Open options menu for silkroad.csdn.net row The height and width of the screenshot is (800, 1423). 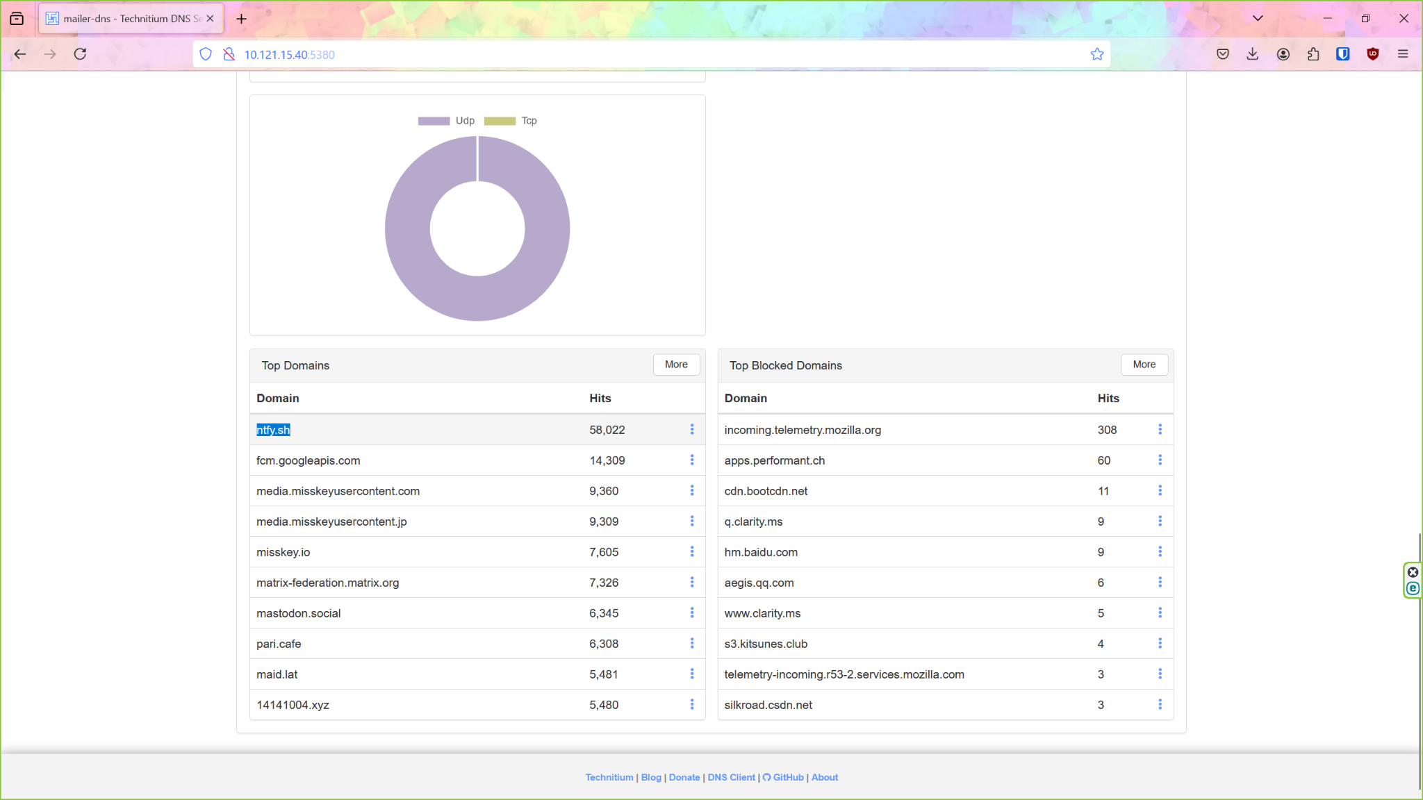click(1160, 704)
